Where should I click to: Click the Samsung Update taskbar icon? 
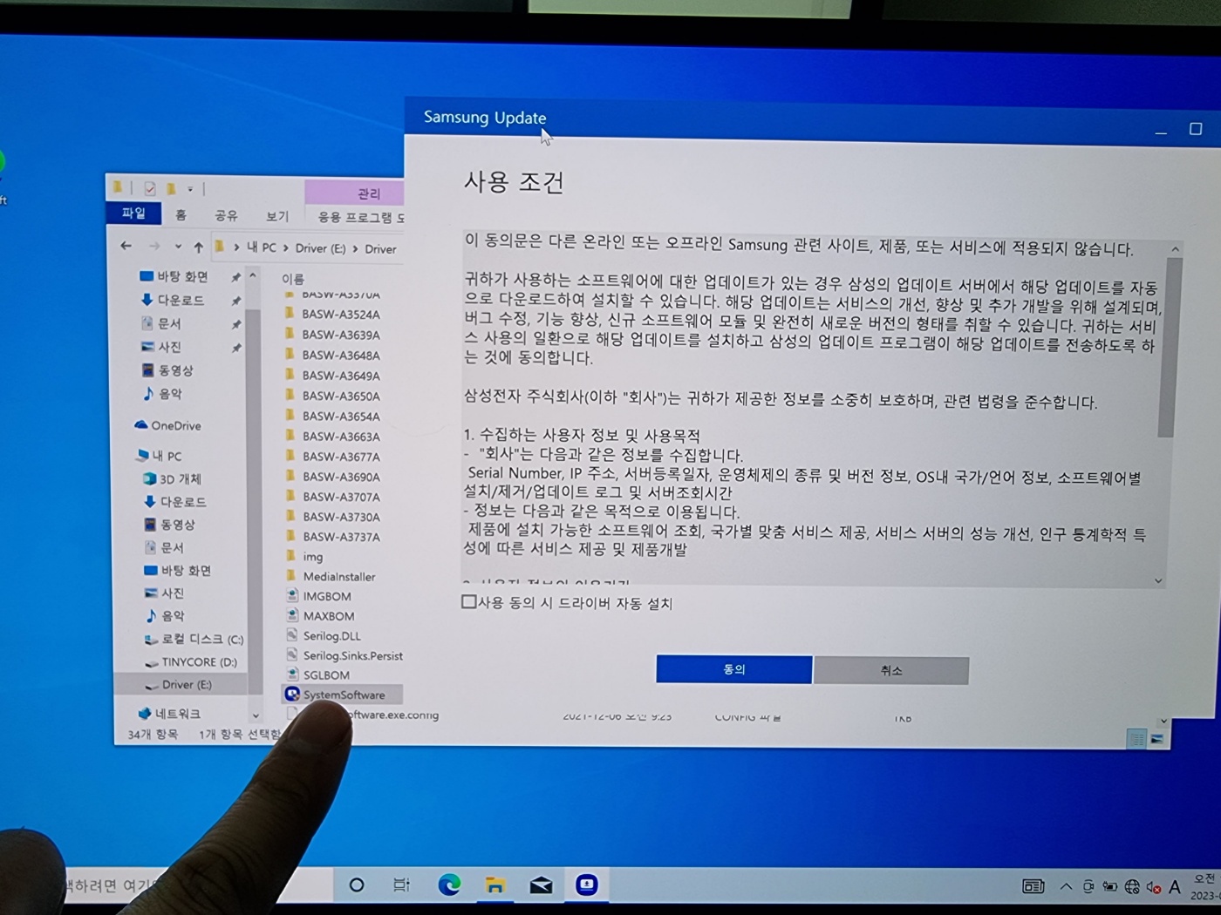click(x=586, y=885)
